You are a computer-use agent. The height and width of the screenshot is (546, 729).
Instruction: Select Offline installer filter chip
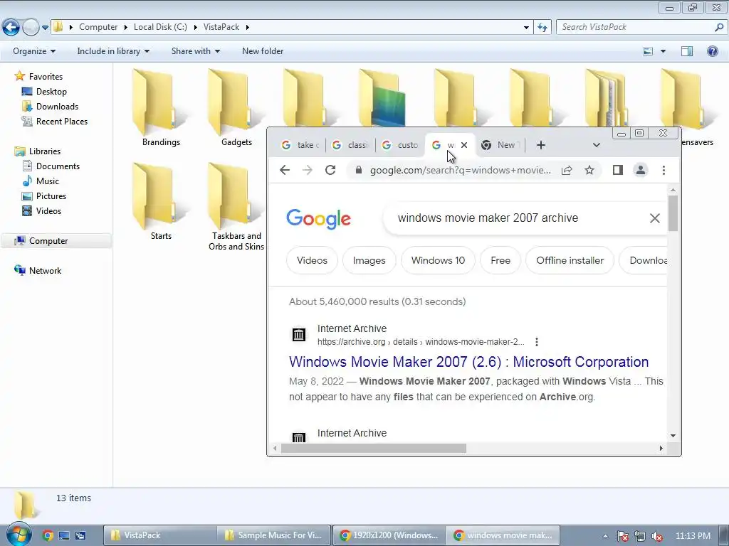(570, 260)
